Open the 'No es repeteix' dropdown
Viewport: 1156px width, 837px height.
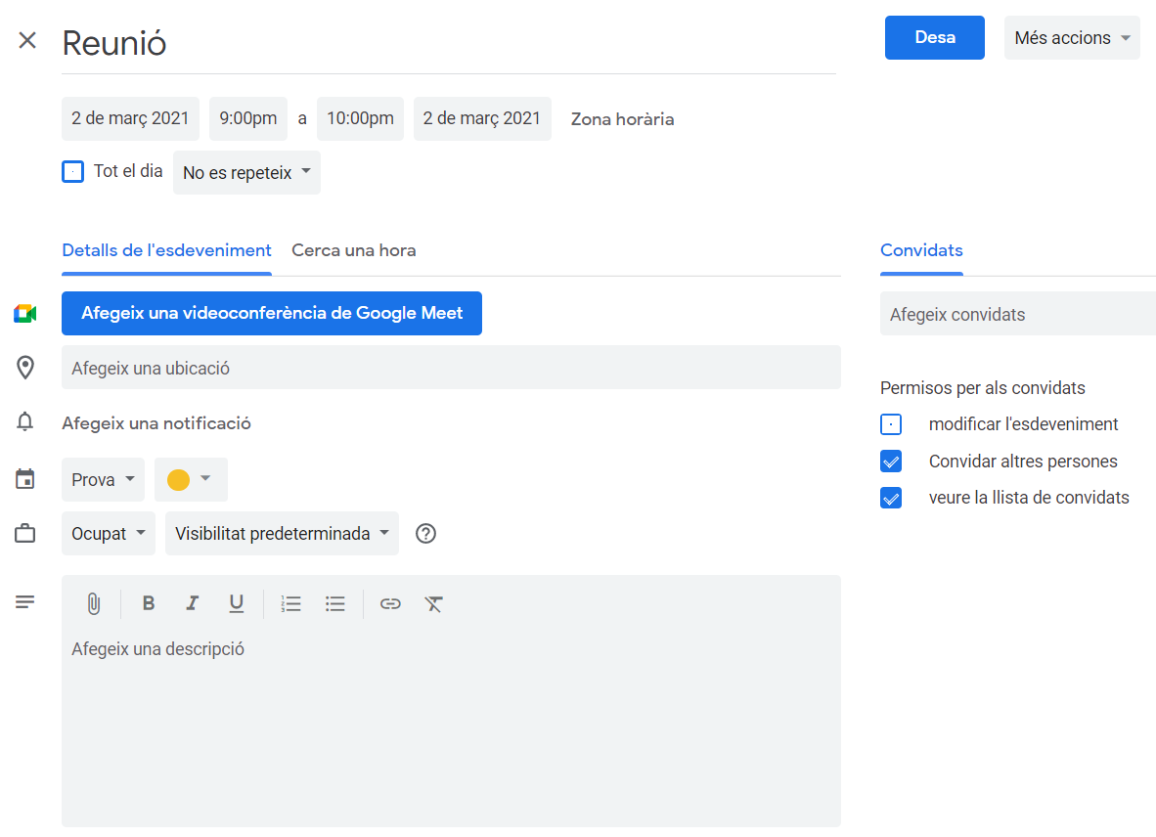[246, 173]
